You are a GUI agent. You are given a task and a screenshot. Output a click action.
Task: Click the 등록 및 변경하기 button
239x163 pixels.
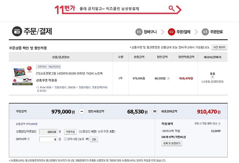click(172, 143)
